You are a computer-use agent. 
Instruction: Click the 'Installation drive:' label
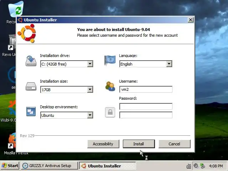55,56
